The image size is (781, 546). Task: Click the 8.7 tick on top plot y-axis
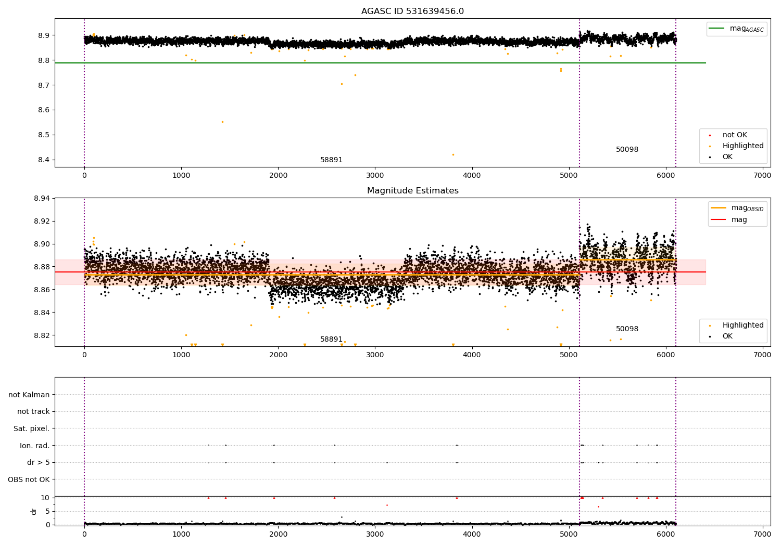pyautogui.click(x=44, y=85)
